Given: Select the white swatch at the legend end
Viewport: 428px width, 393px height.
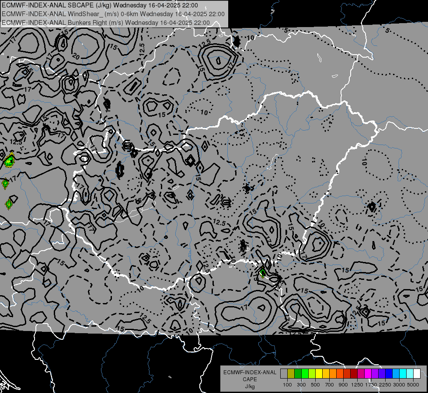Looking at the screenshot, I should point(417,374).
